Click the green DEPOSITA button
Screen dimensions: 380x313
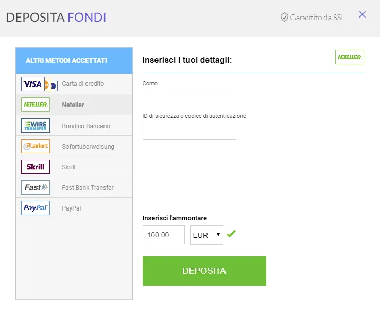pyautogui.click(x=204, y=271)
